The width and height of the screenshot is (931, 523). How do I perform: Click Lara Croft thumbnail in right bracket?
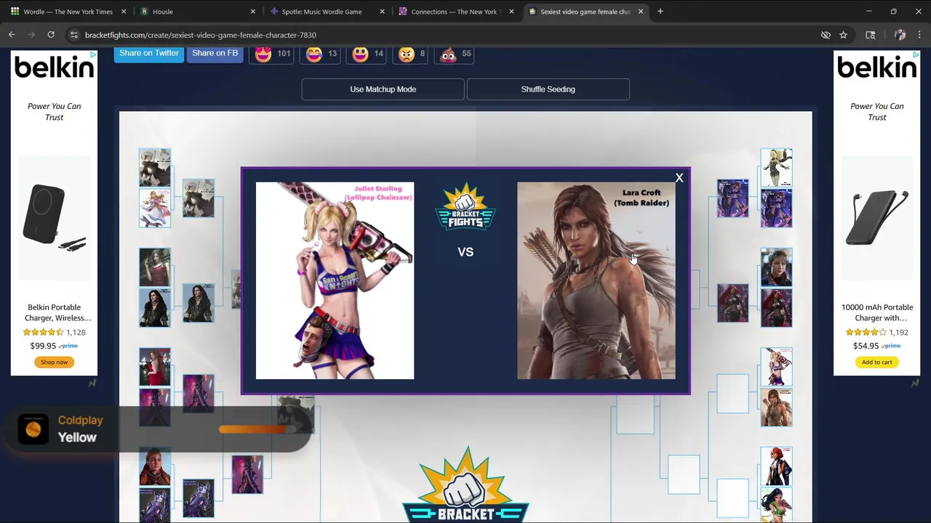coord(776,407)
